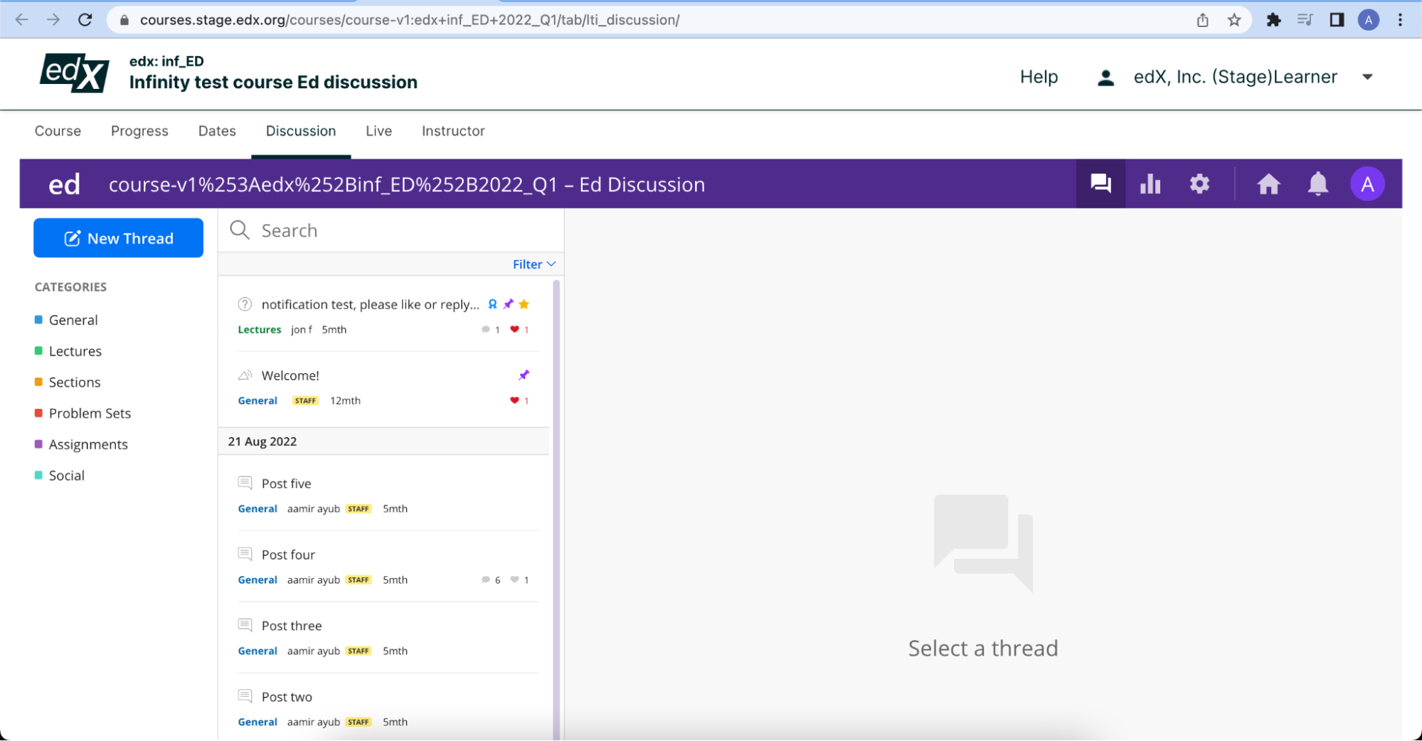Toggle the browser side panel

click(x=1337, y=20)
